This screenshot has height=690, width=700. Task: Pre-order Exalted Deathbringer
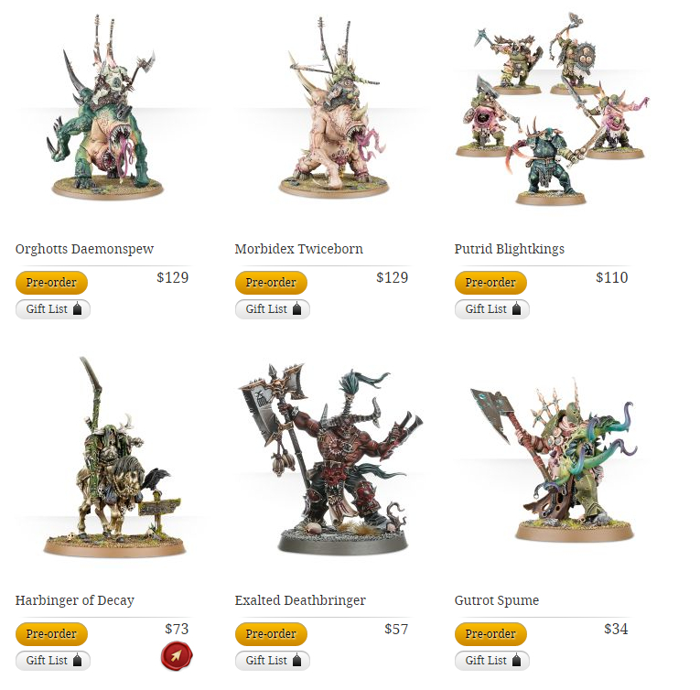271,634
